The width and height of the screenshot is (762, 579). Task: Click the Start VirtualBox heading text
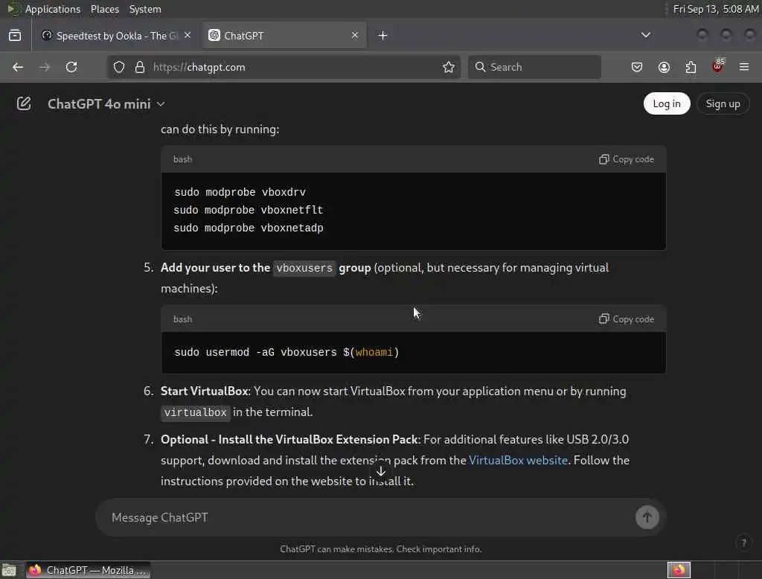(205, 391)
